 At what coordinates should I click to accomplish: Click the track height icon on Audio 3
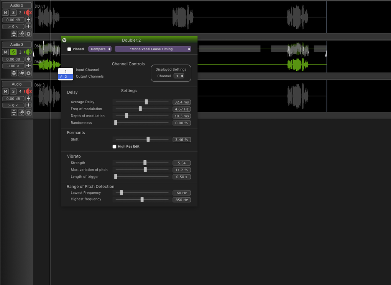pos(14,73)
